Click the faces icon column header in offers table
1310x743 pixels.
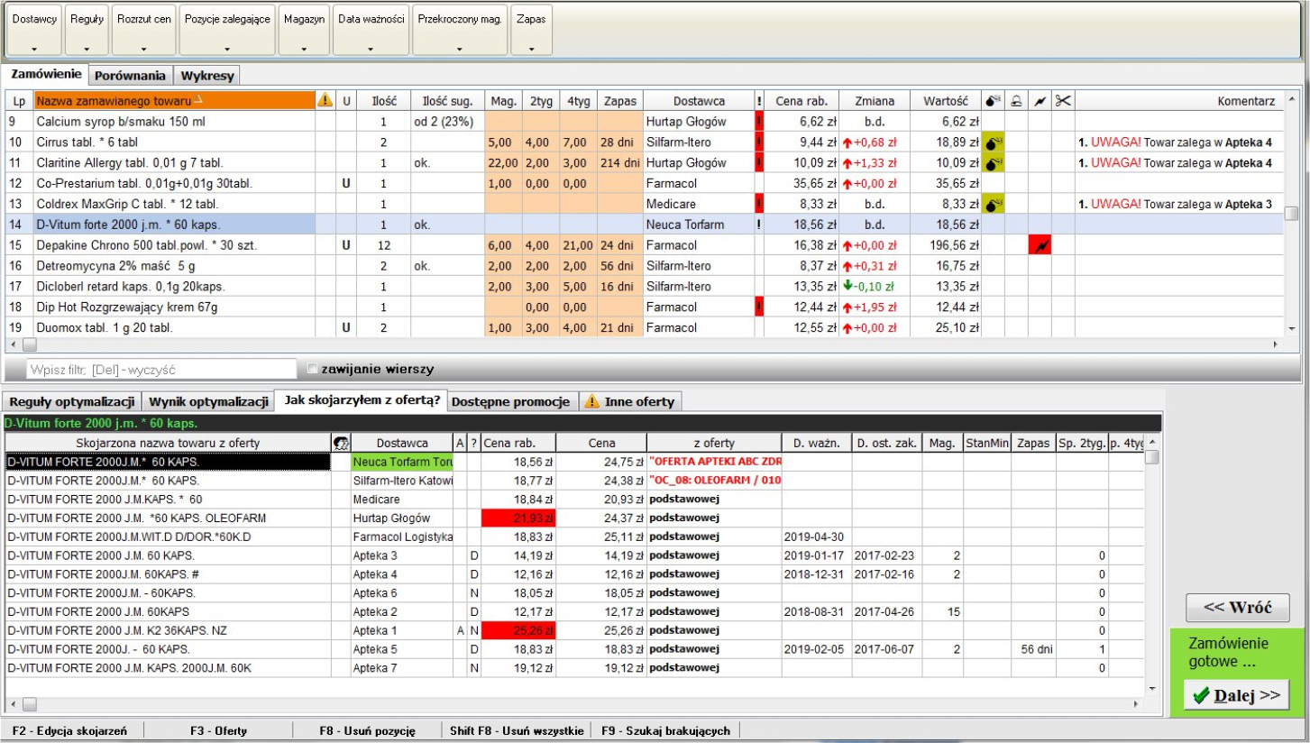tap(342, 443)
